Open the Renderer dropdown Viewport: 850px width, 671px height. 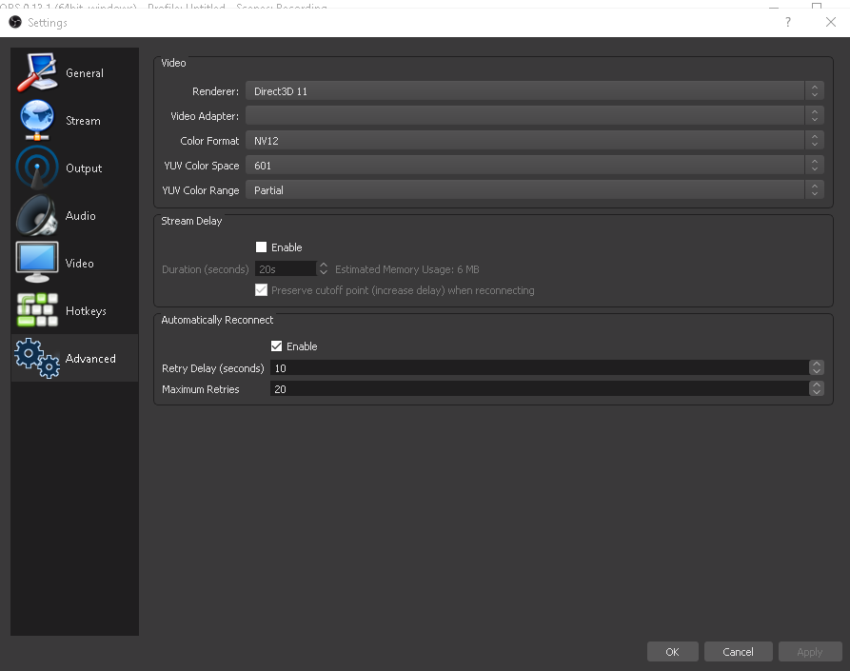(535, 91)
